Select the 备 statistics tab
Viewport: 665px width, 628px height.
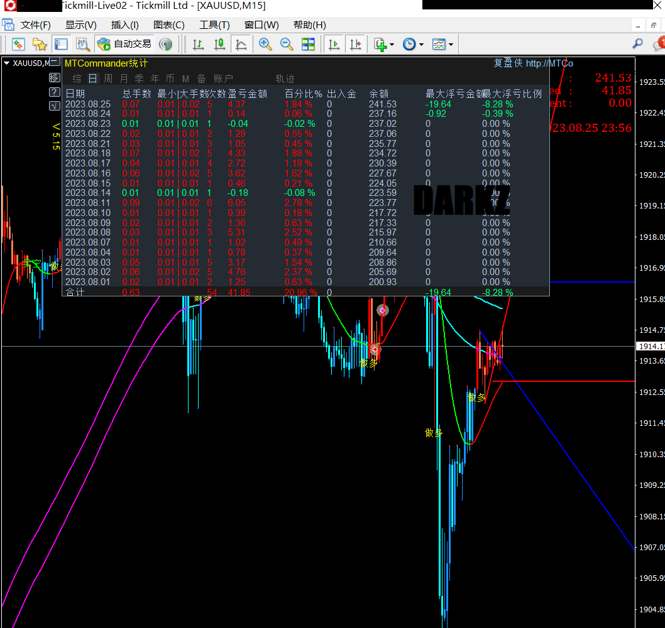pos(202,78)
